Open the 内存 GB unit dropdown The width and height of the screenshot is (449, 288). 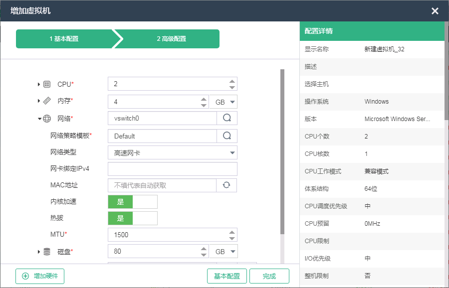(223, 102)
